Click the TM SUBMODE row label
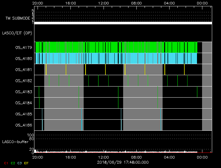 [x=17, y=18]
